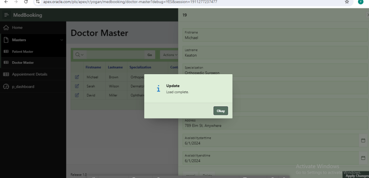This screenshot has width=369, height=178.
Task: Collapse the Masters navigation section
Action: tap(61, 40)
